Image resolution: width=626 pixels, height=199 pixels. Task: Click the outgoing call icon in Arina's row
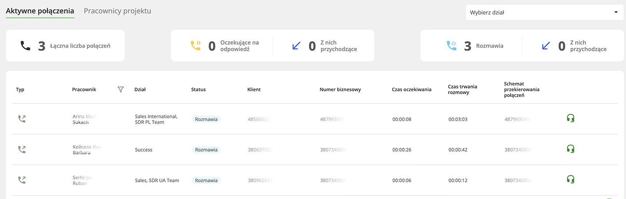tap(22, 119)
